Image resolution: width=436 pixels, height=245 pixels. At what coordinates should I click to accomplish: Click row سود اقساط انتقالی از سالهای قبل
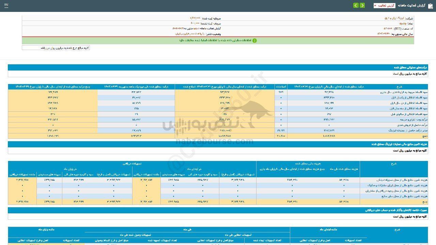[218, 114]
